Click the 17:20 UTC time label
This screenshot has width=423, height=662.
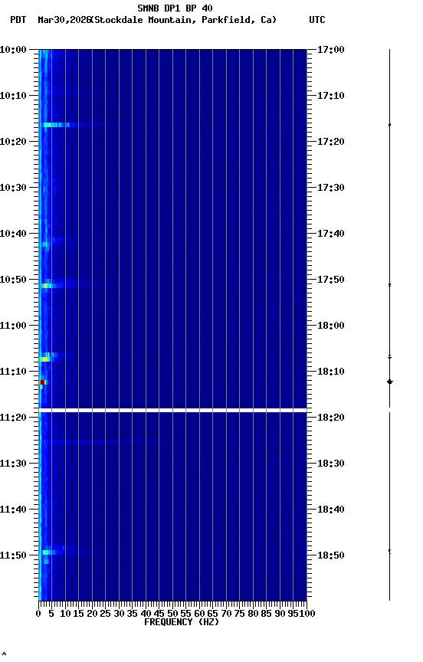[x=331, y=142]
